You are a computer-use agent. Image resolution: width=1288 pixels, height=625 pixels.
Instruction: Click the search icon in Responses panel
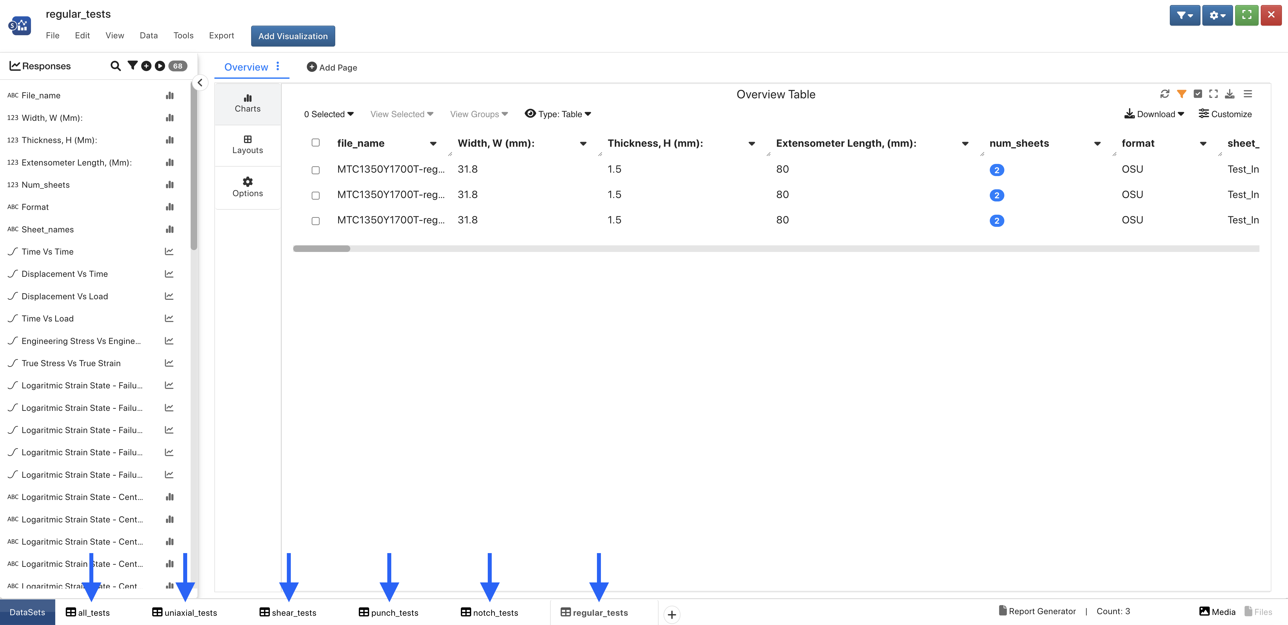click(x=116, y=66)
